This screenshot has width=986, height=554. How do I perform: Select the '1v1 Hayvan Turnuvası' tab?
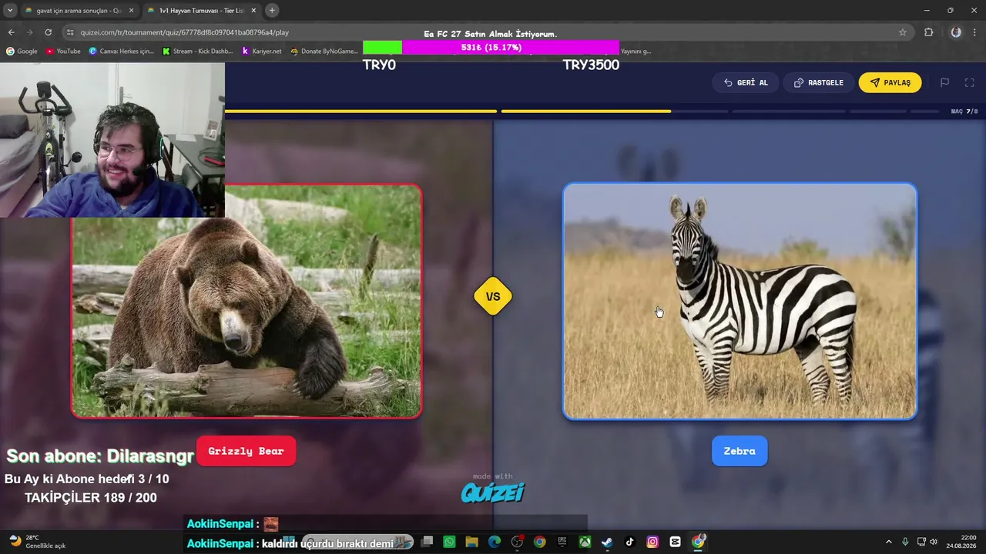(202, 11)
